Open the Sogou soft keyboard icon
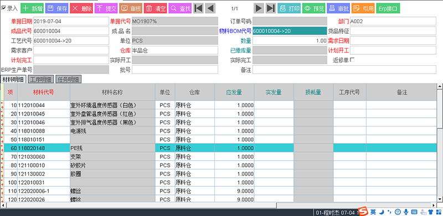 tap(414, 212)
